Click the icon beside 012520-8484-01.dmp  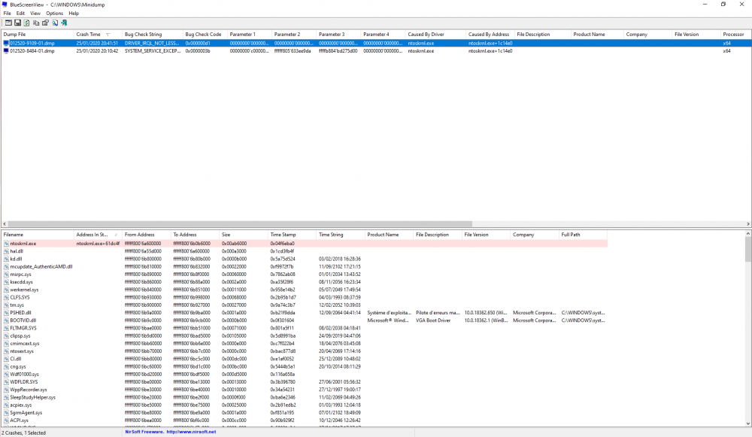[6, 51]
